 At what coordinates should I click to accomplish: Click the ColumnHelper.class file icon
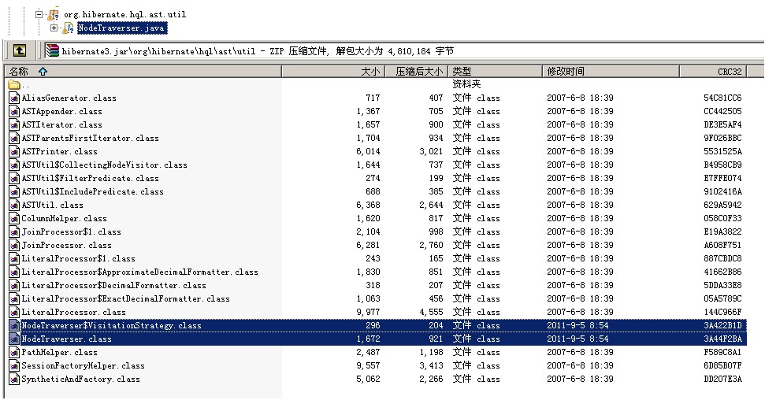click(14, 219)
